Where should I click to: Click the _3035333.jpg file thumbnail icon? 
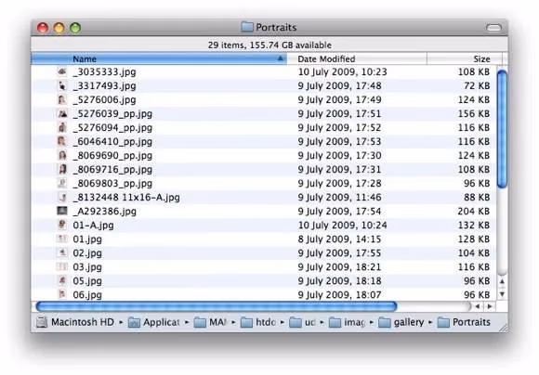(62, 71)
